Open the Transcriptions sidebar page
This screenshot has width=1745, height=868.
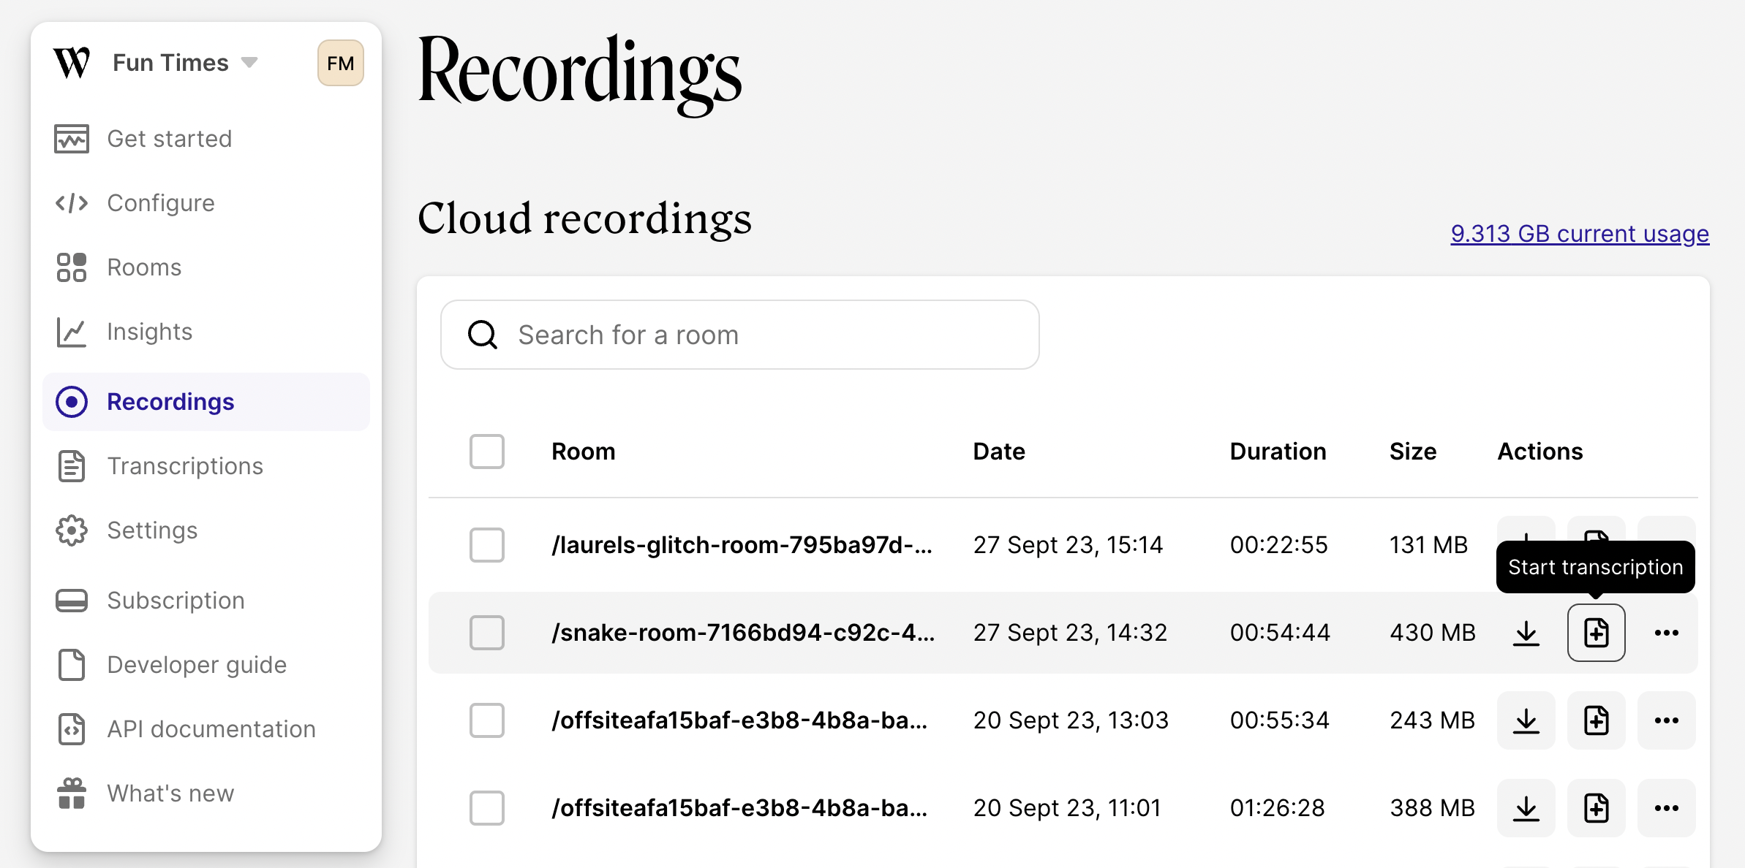(184, 466)
